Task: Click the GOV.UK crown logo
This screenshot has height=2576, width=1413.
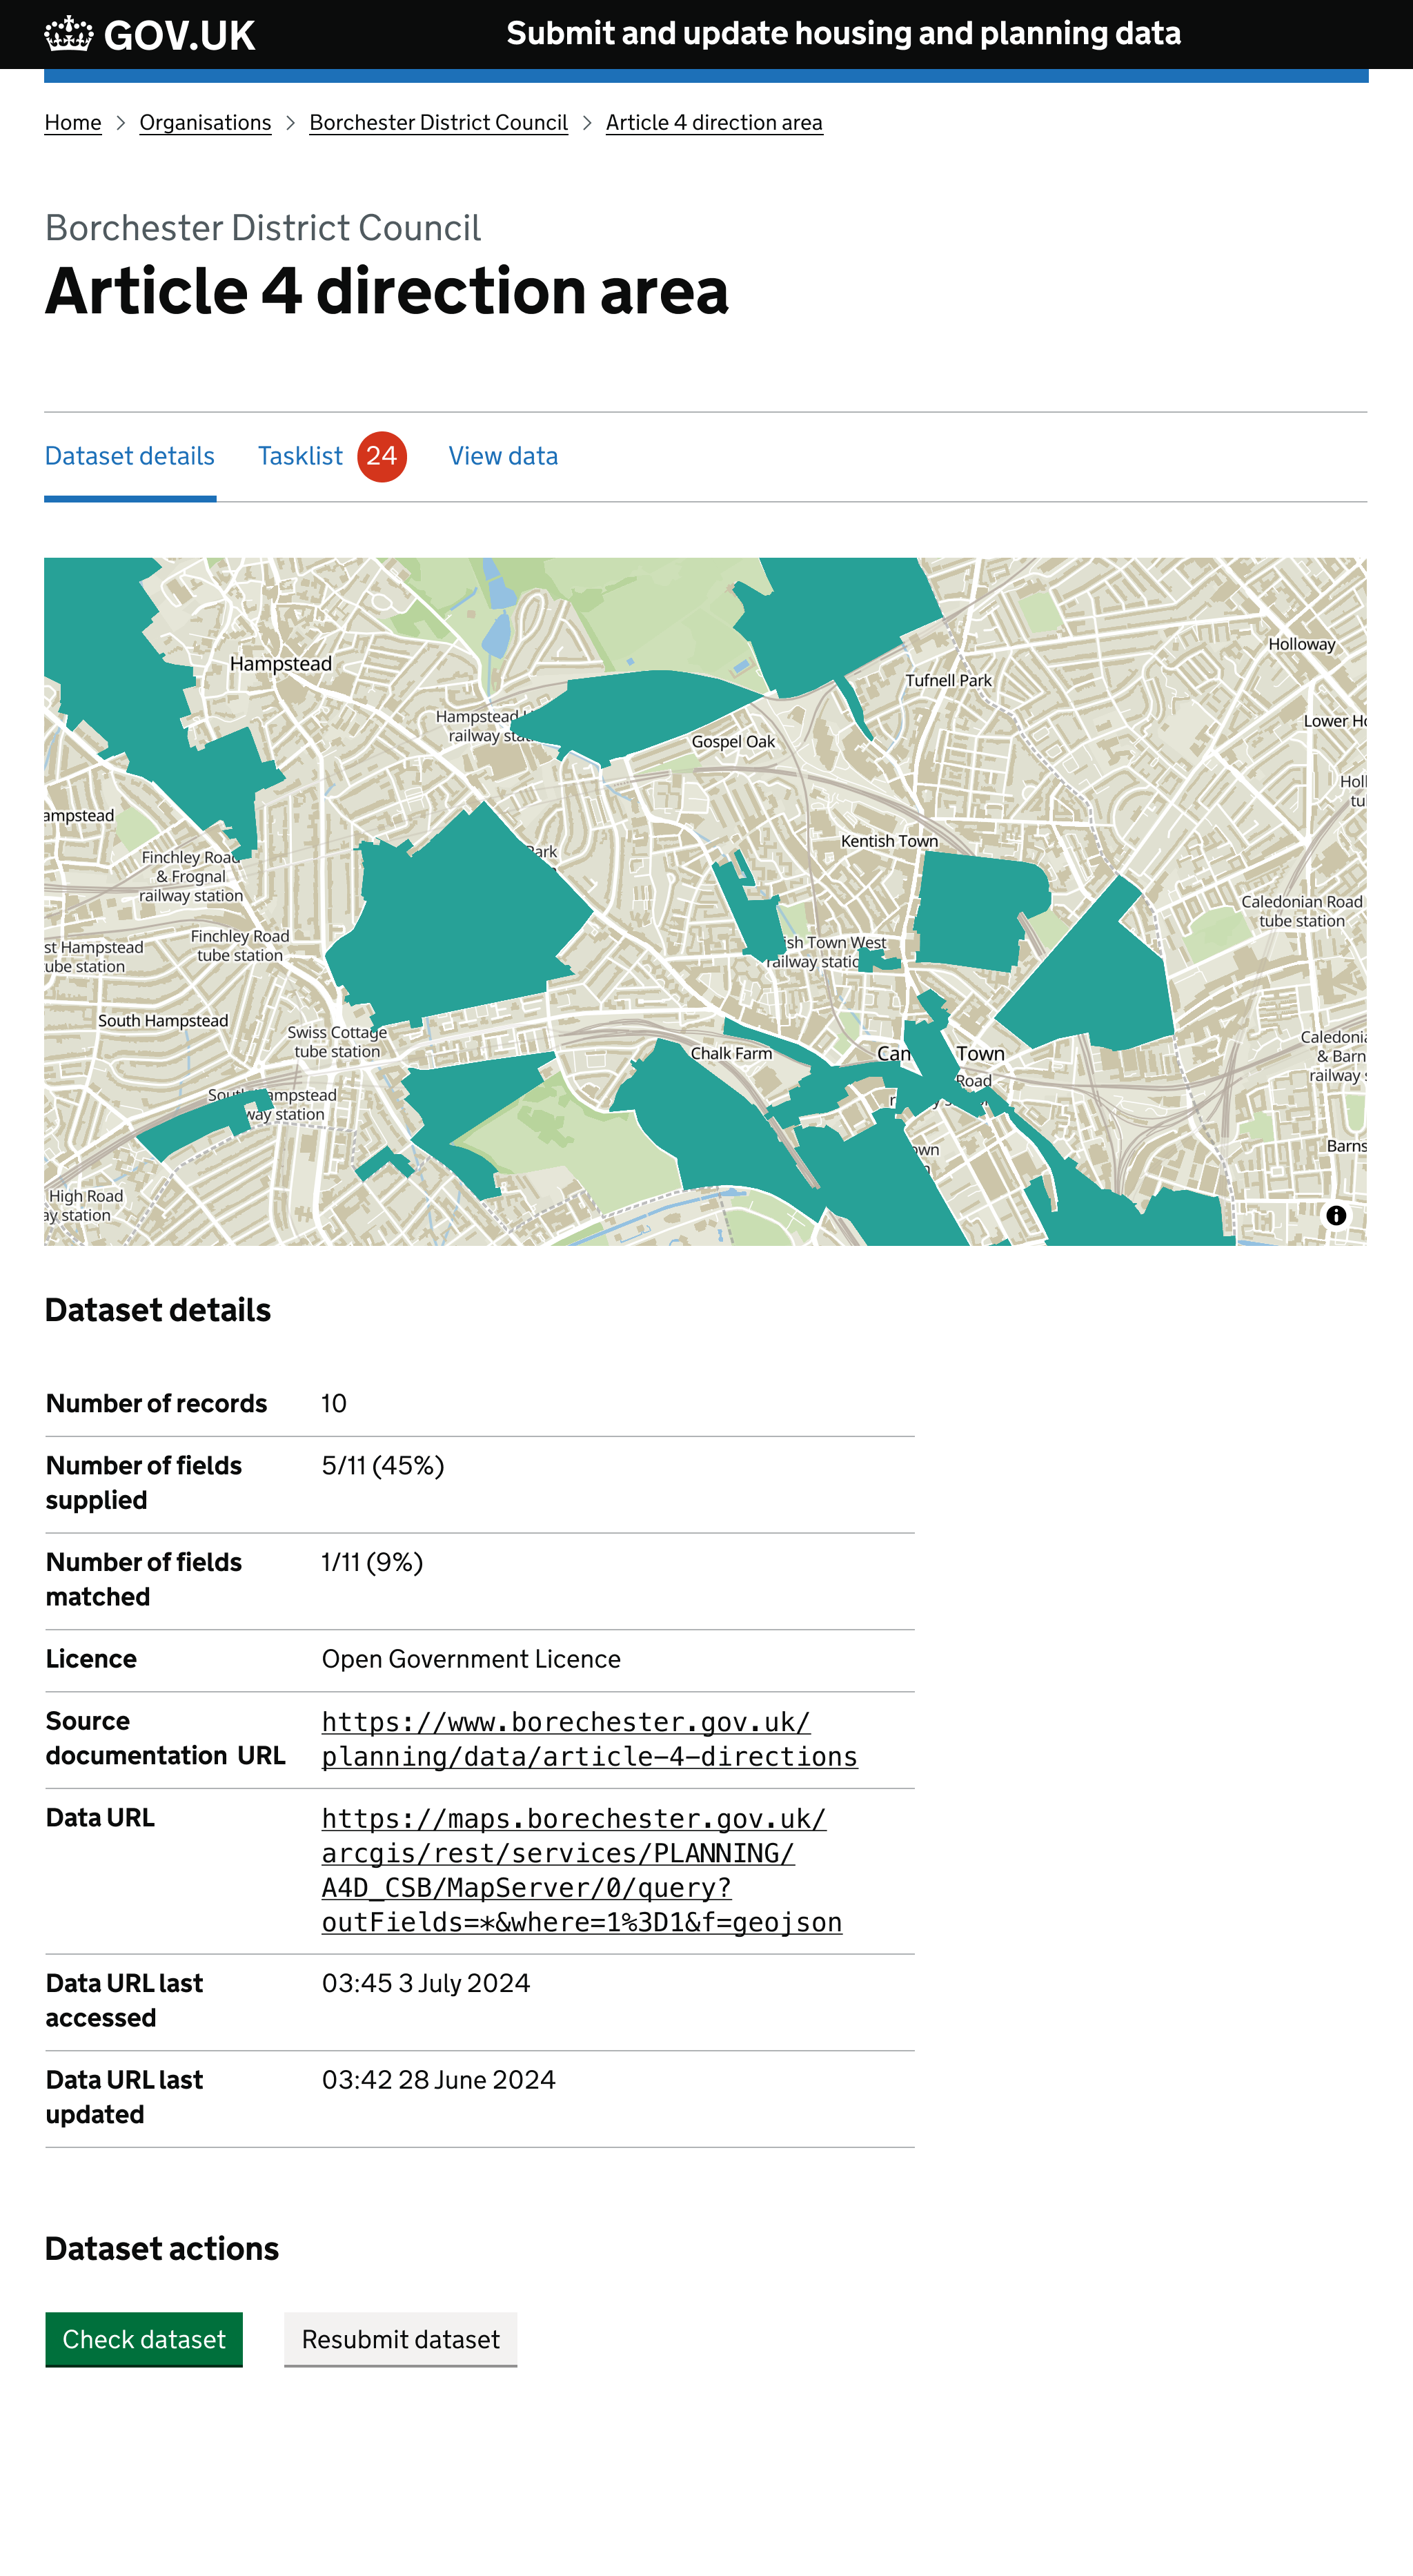Action: click(69, 34)
